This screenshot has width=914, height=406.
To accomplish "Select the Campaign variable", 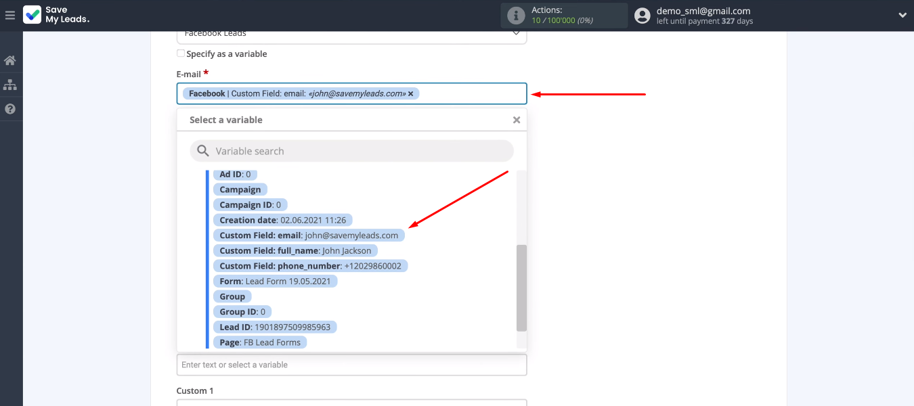I will (240, 189).
